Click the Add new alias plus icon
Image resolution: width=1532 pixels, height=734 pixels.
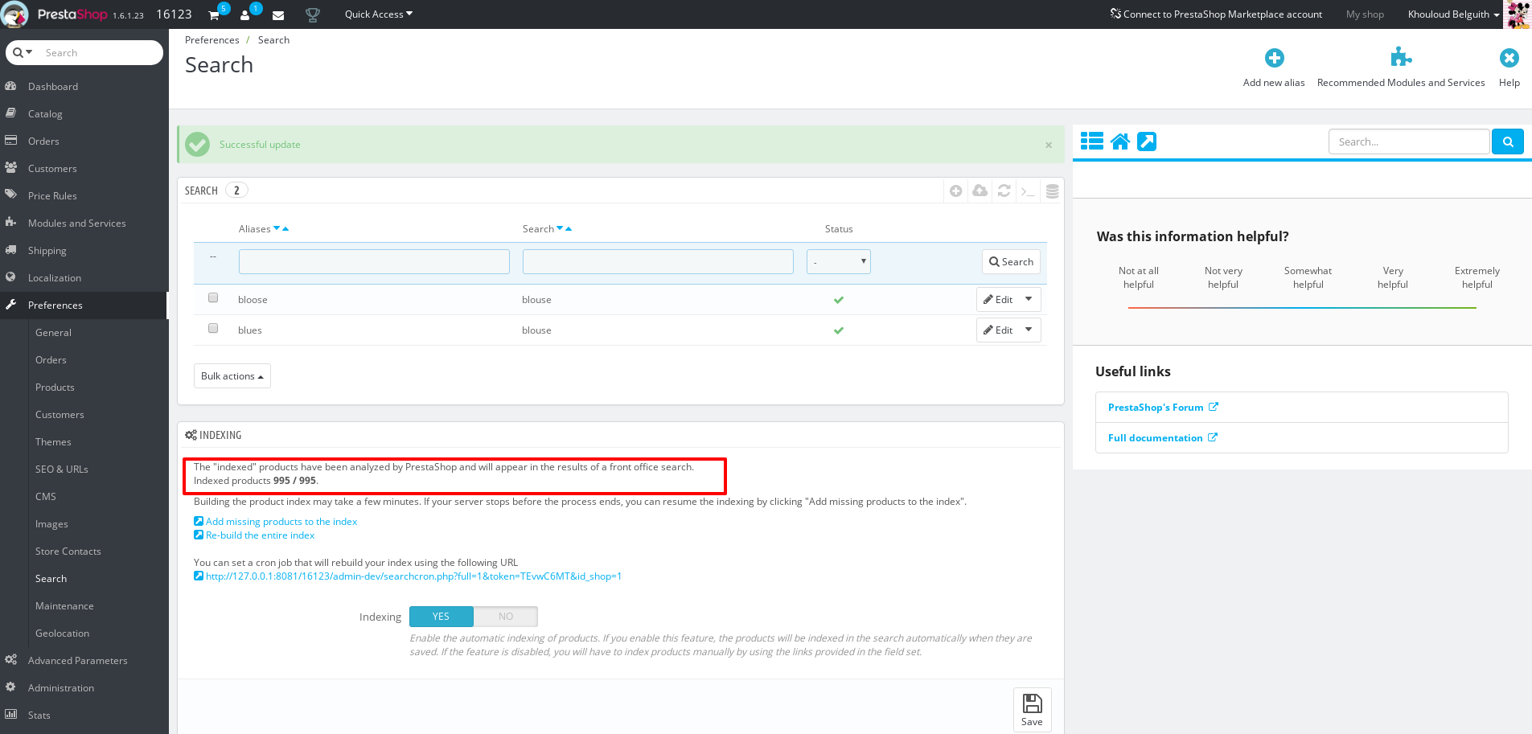coord(1274,58)
